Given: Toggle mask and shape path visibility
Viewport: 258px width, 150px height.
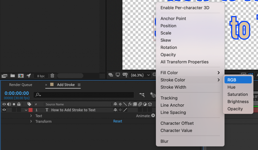Looking at the screenshot, I should coord(125,75).
